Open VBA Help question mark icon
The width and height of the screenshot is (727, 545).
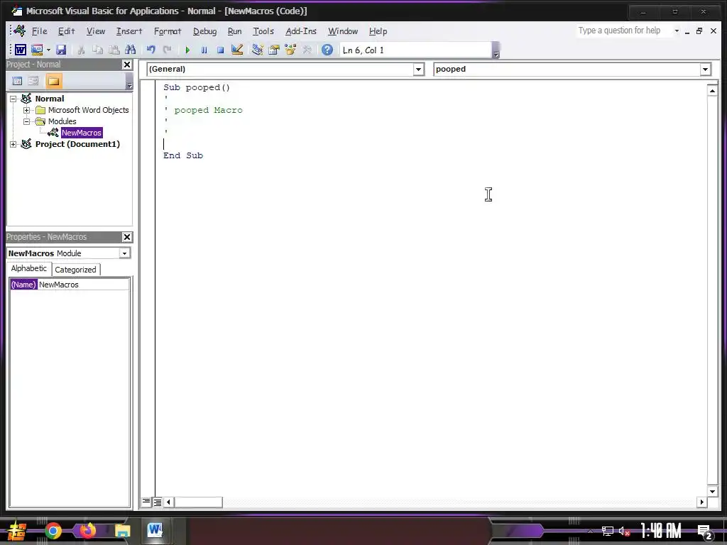327,50
